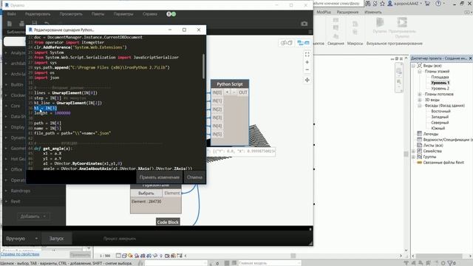473x266 pixels.
Task: Click the signed-in user account icon
Action: pyautogui.click(x=390, y=4)
